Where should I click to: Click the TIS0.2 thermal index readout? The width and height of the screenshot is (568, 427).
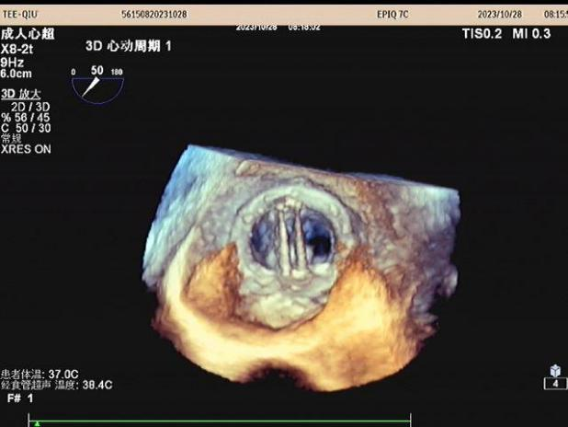click(483, 33)
